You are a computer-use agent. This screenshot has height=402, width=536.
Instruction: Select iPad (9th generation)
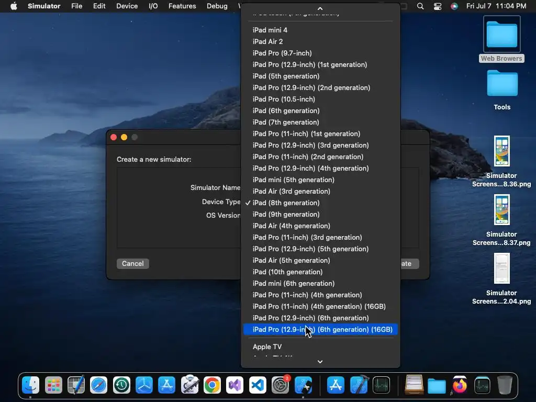click(320, 214)
